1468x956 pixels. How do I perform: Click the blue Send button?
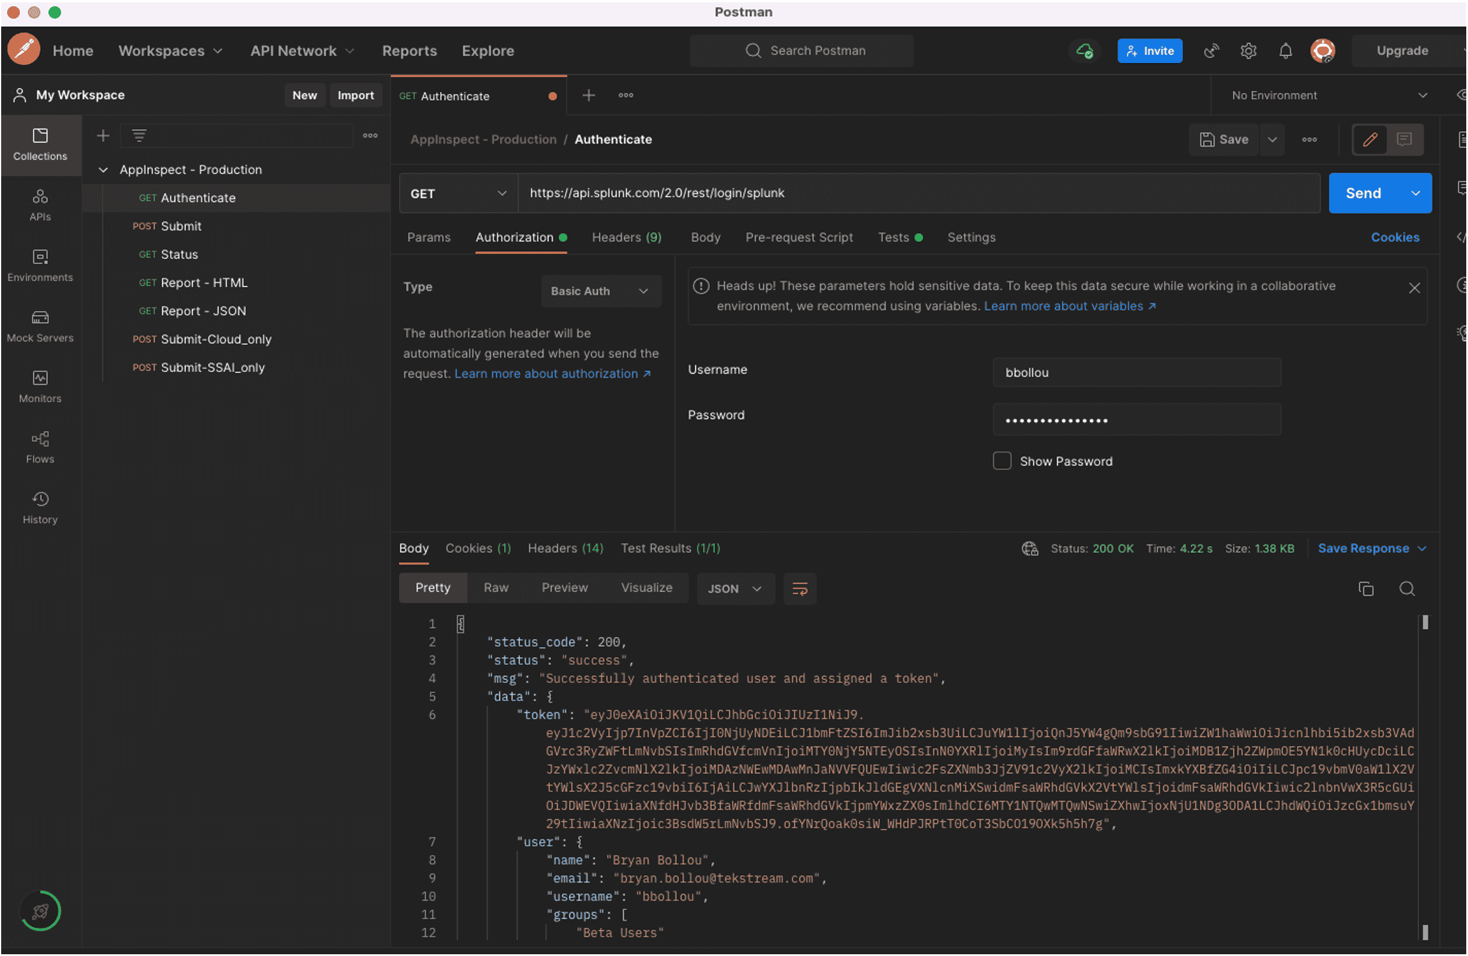1363,193
